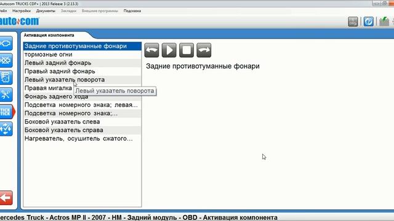This screenshot has width=394, height=221.
Task: Select Правая мигалка list row
Action: 48,88
